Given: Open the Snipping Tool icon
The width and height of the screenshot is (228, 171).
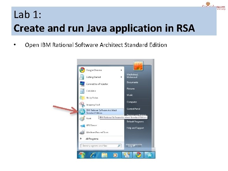Looking at the screenshot, I should pyautogui.click(x=82, y=104).
